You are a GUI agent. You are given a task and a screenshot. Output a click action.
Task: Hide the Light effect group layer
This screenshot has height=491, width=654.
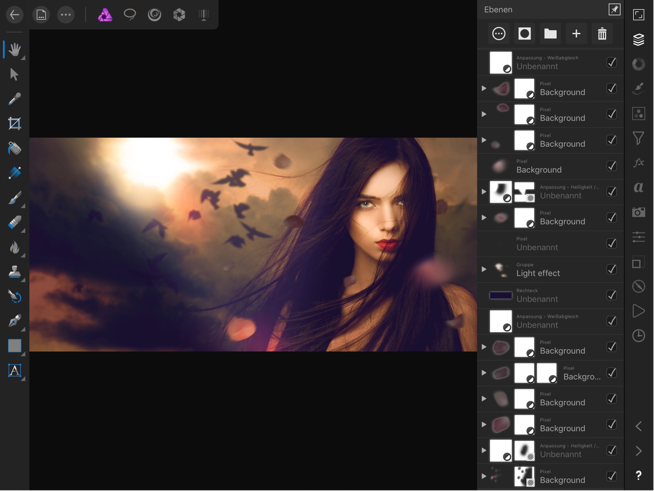611,269
